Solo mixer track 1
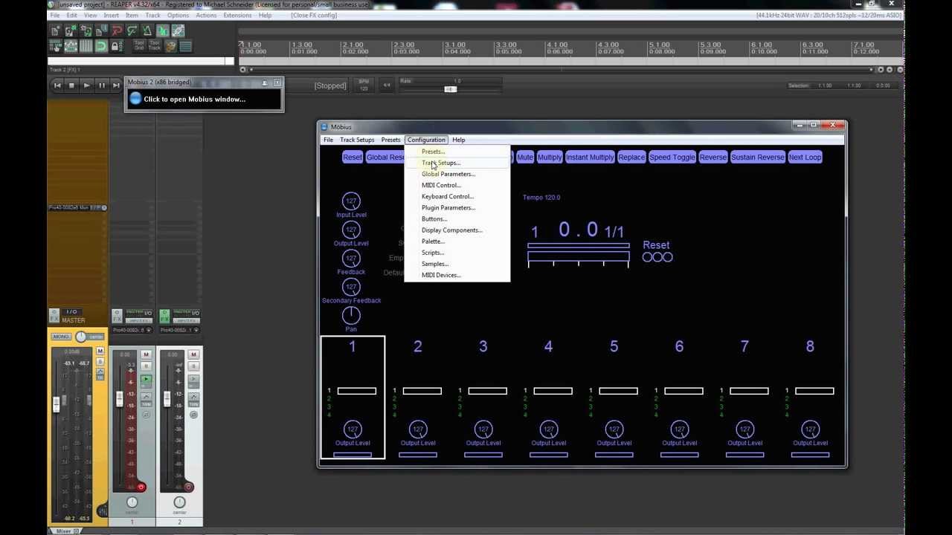The image size is (952, 535). coord(146,366)
